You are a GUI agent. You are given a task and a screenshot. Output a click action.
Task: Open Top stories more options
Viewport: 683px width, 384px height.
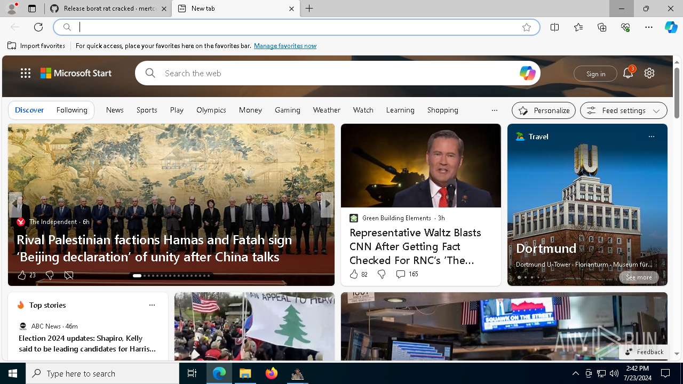[152, 305]
